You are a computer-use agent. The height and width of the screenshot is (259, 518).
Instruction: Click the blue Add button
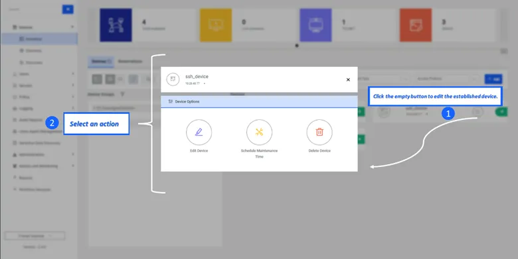pos(493,79)
